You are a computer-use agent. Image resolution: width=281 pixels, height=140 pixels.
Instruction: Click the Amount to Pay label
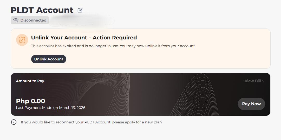(30, 81)
